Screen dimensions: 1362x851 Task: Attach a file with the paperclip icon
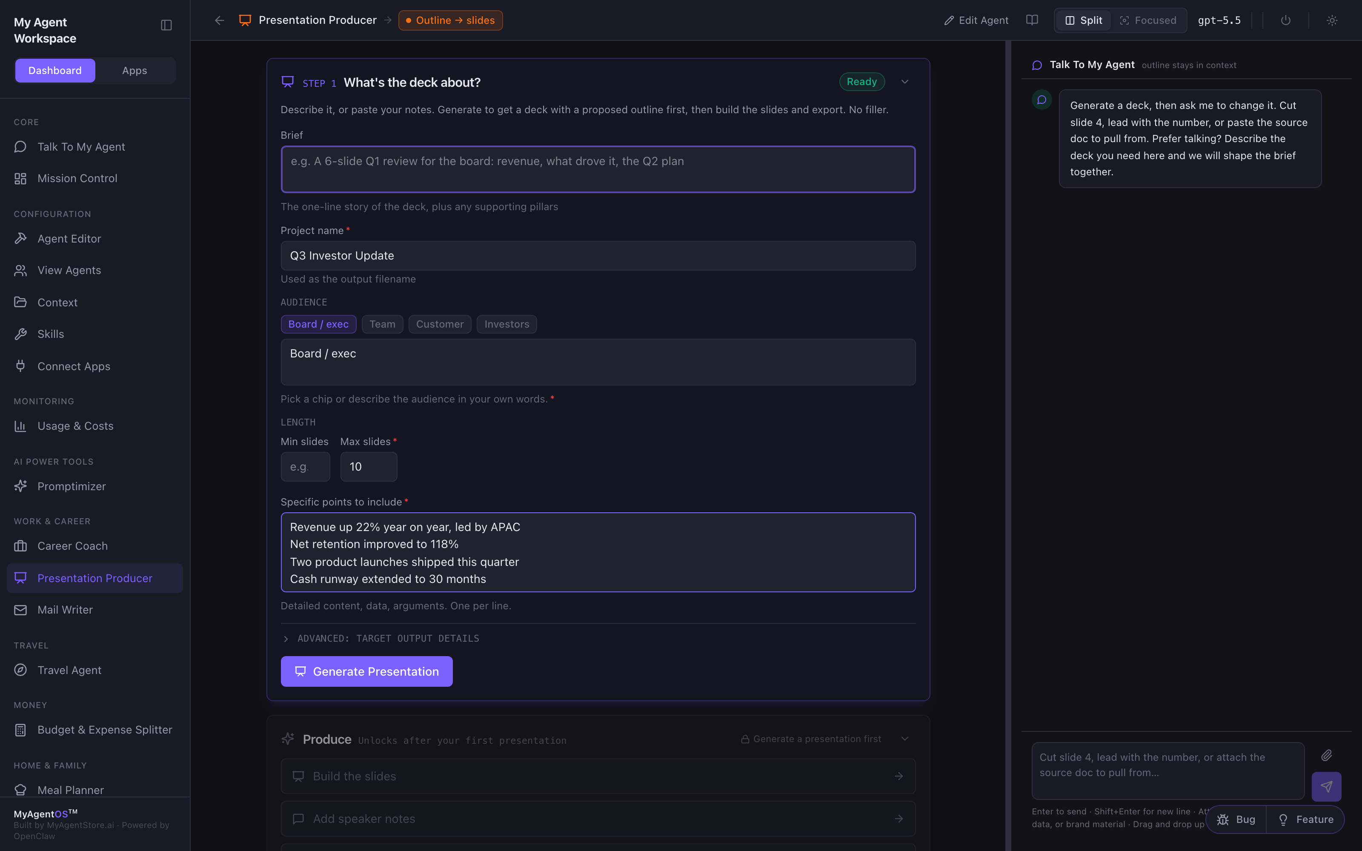click(1327, 755)
